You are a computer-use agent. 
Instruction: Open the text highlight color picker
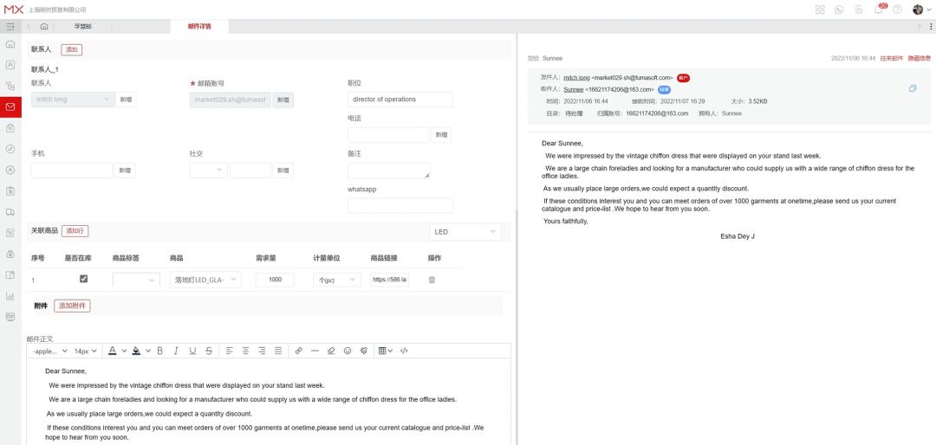point(137,351)
